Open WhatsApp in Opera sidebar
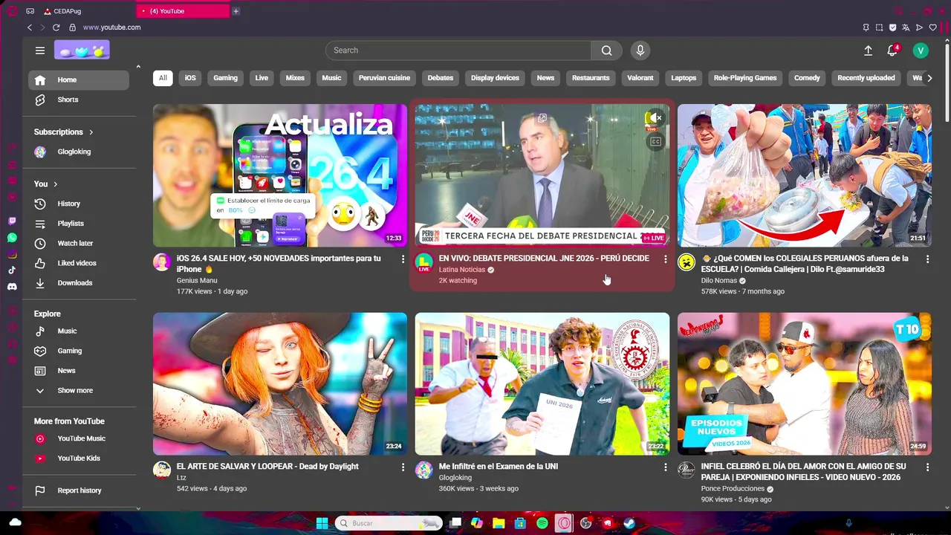This screenshot has height=535, width=951. pos(12,238)
